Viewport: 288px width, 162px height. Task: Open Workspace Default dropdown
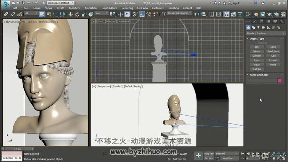coord(60,3)
